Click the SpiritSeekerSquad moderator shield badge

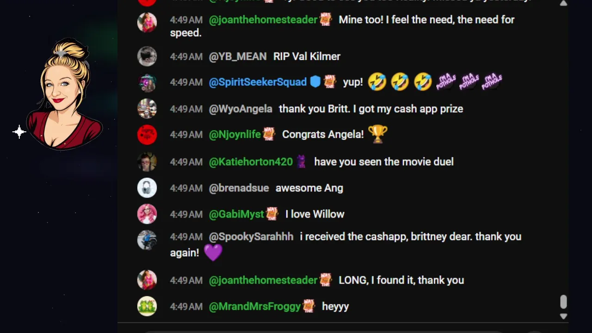[315, 82]
